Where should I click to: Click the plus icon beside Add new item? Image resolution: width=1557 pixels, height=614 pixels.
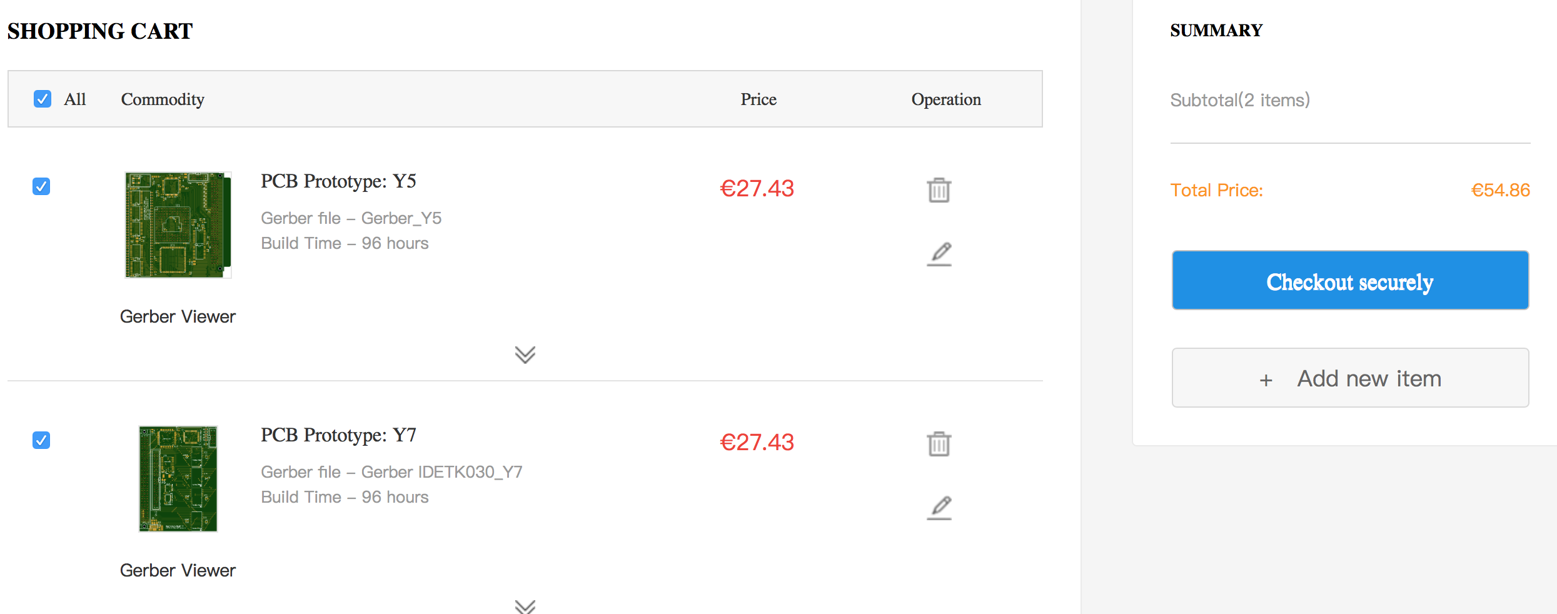[x=1266, y=380]
